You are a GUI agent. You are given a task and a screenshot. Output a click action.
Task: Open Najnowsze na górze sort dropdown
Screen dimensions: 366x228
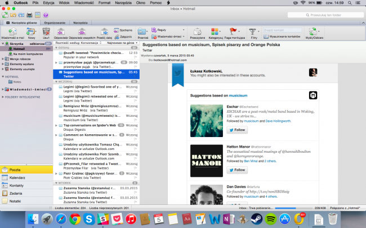122,43
